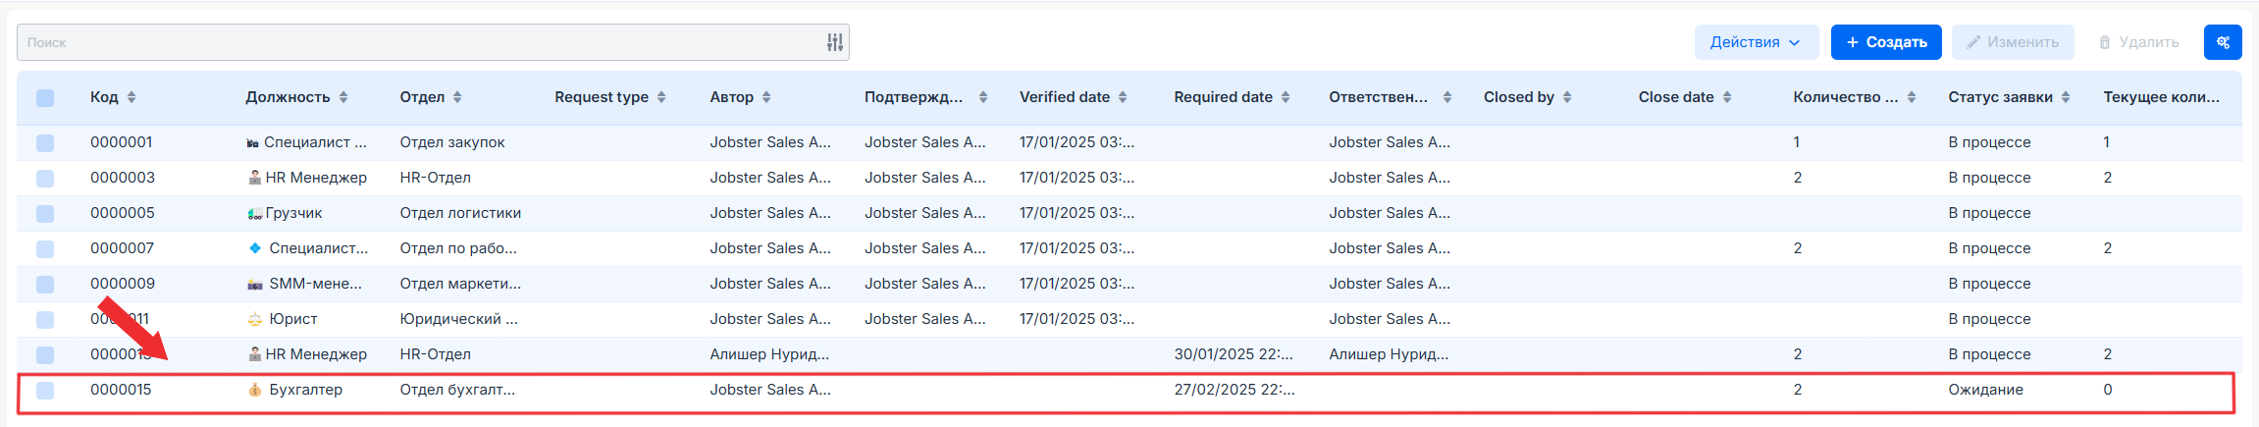
Task: Expand the Действия dropdown menu
Action: [1756, 42]
